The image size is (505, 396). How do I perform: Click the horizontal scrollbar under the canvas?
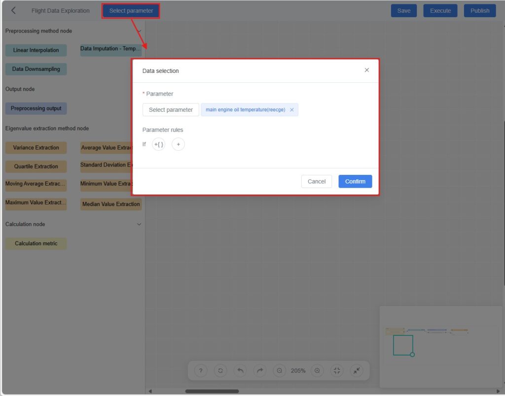[x=212, y=391]
